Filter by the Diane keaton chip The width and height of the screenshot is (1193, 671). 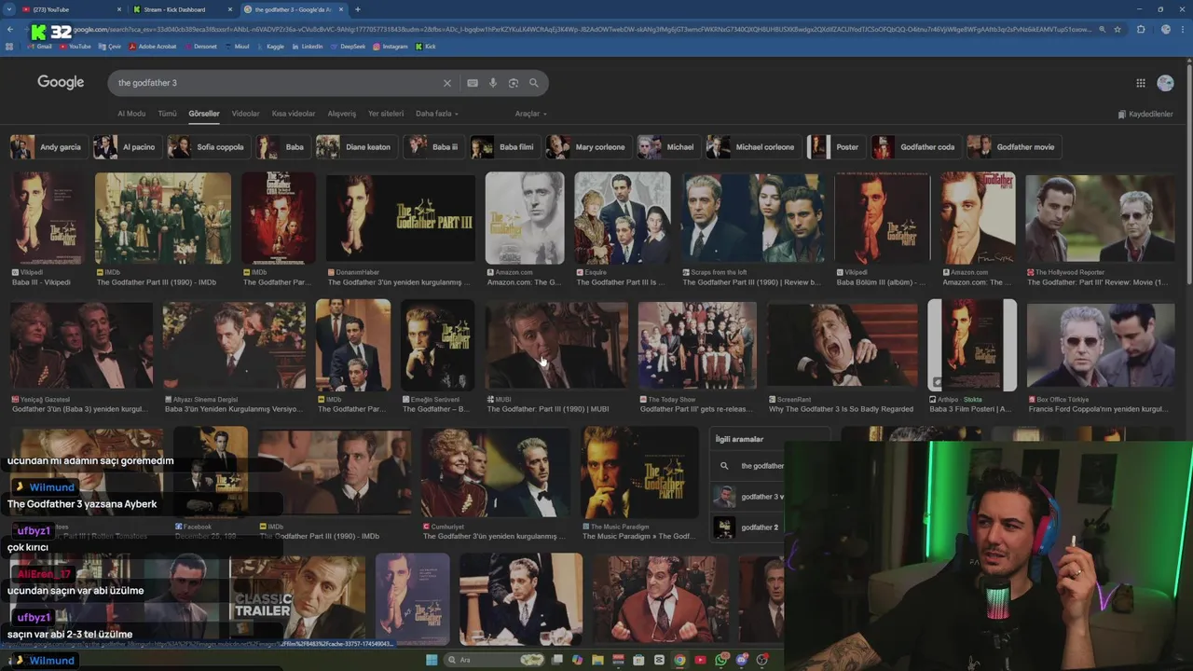(x=355, y=147)
